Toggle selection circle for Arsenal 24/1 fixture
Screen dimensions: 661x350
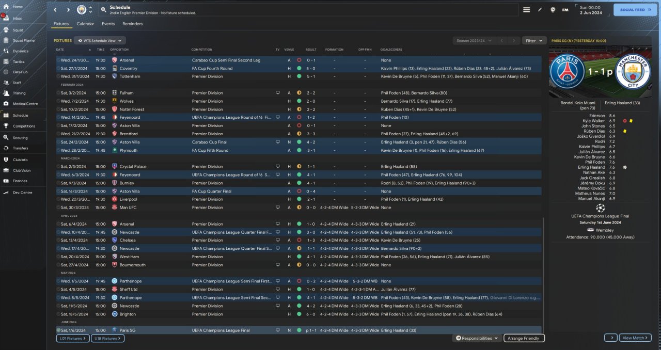pos(58,60)
